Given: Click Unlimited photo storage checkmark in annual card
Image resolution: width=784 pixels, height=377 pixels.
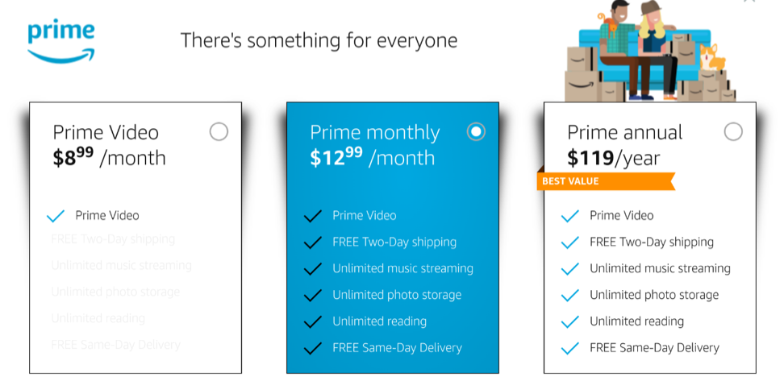Looking at the screenshot, I should coord(570,295).
